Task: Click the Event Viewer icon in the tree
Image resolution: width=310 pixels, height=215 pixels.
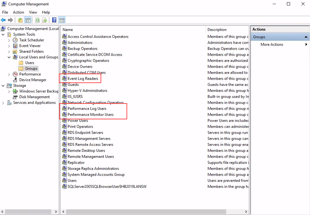Action: coord(15,46)
